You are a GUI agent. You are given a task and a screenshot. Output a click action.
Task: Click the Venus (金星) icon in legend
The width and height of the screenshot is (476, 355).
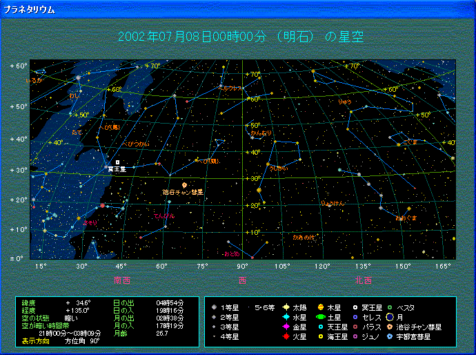coord(286,327)
